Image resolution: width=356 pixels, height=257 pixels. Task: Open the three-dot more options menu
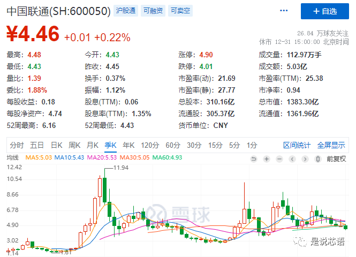click(x=284, y=11)
